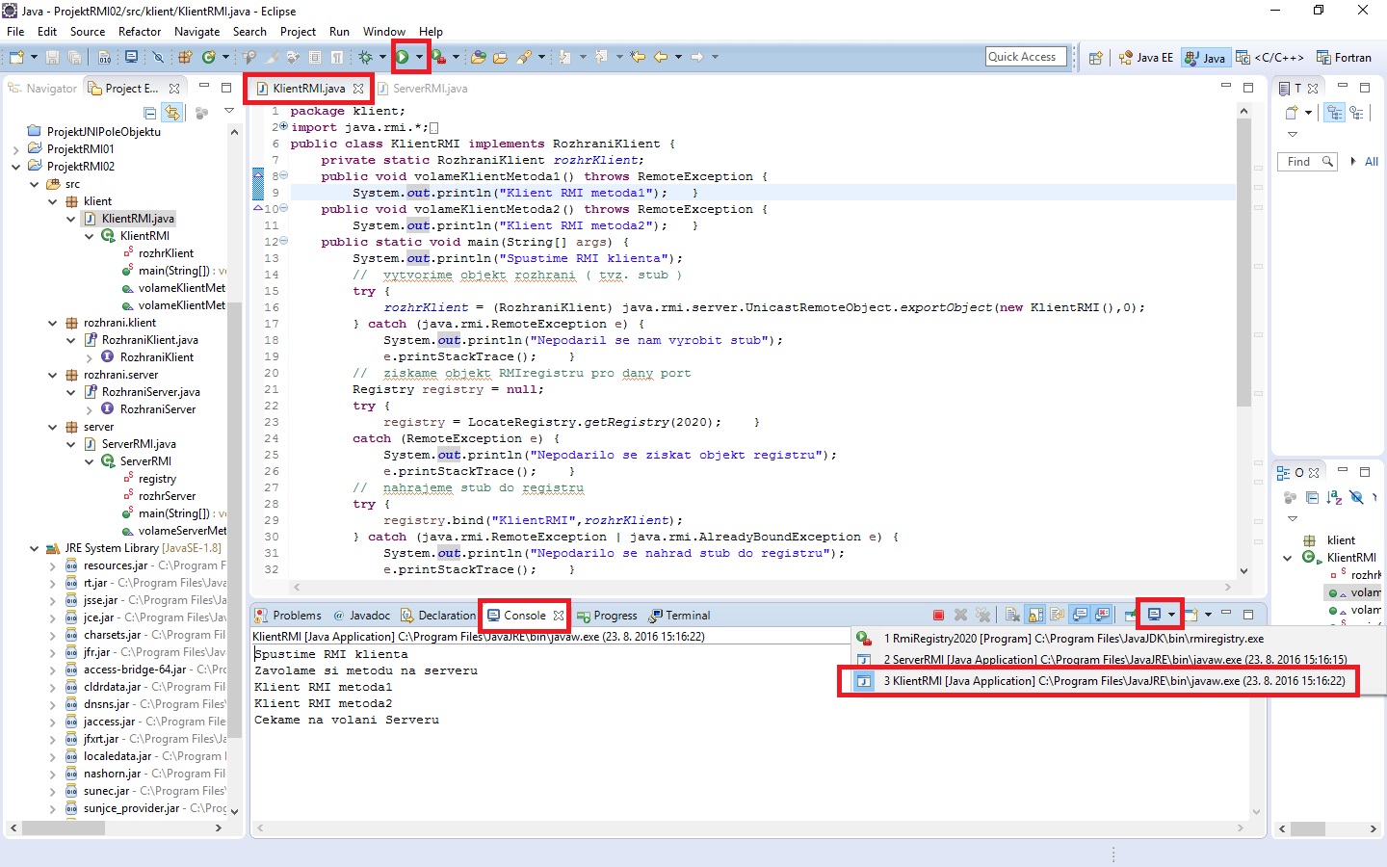Click the green Run button in toolbar
The width and height of the screenshot is (1387, 867).
click(x=403, y=58)
